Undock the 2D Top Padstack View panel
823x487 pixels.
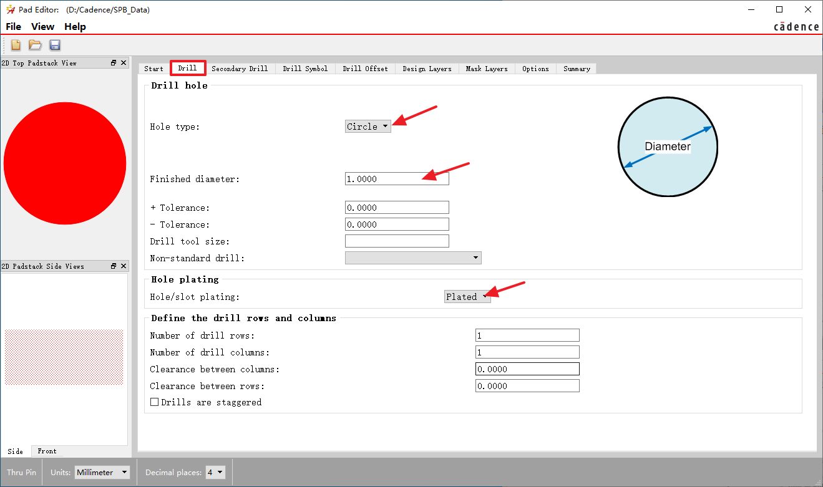(114, 63)
